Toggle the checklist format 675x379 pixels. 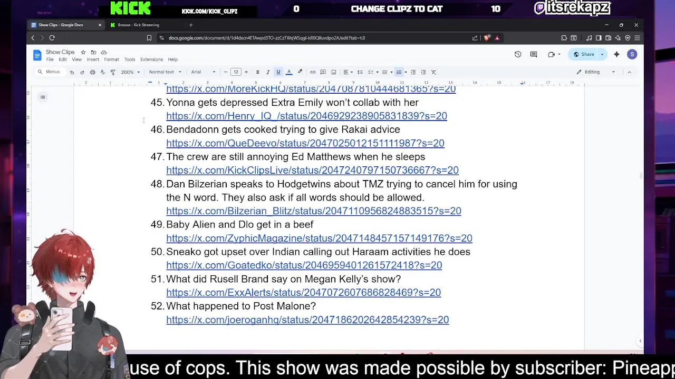point(370,72)
